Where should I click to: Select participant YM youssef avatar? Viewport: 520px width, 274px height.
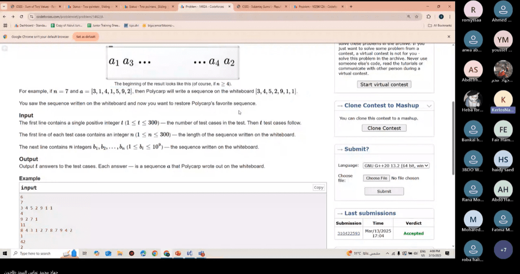(503, 41)
